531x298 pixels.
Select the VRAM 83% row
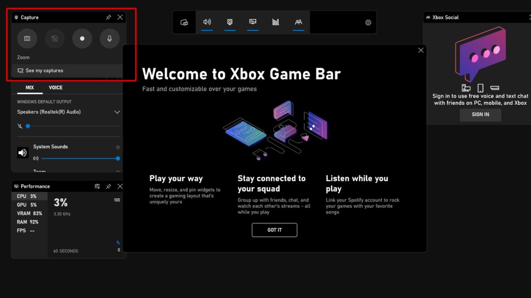30,213
